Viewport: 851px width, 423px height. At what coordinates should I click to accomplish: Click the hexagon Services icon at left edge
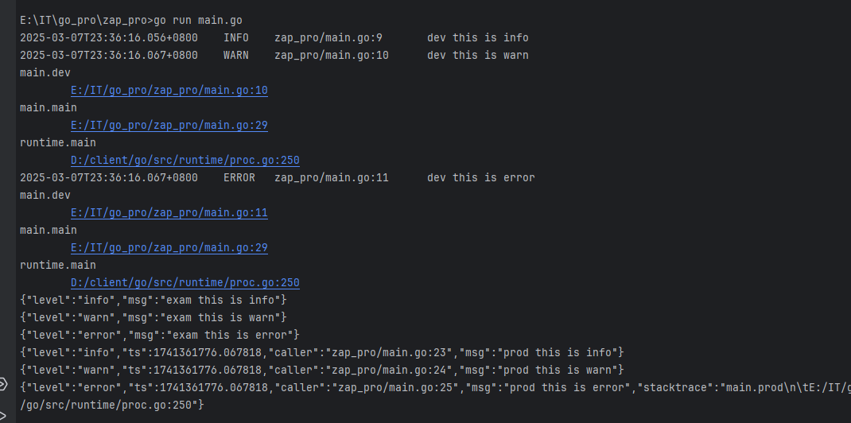point(2,385)
